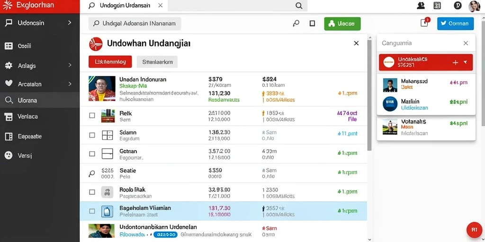Open the Urdontonanbikam Urdenelan thumbnail
The height and width of the screenshot is (242, 485).
102,231
